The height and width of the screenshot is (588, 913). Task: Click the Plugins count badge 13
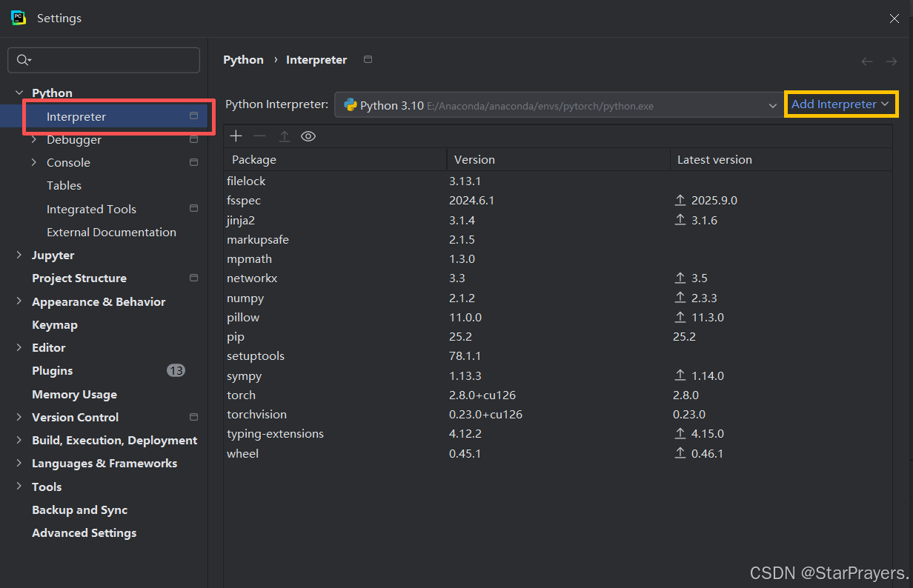point(176,370)
